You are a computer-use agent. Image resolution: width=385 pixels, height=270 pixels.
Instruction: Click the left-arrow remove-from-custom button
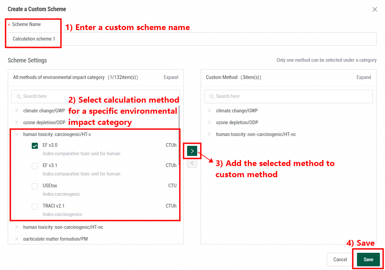pos(192,163)
